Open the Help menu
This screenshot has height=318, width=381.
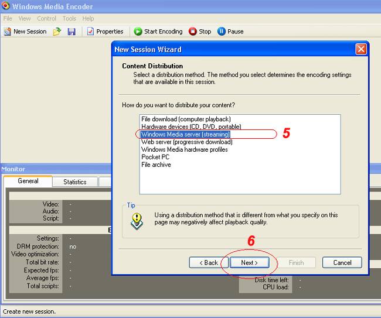[88, 19]
